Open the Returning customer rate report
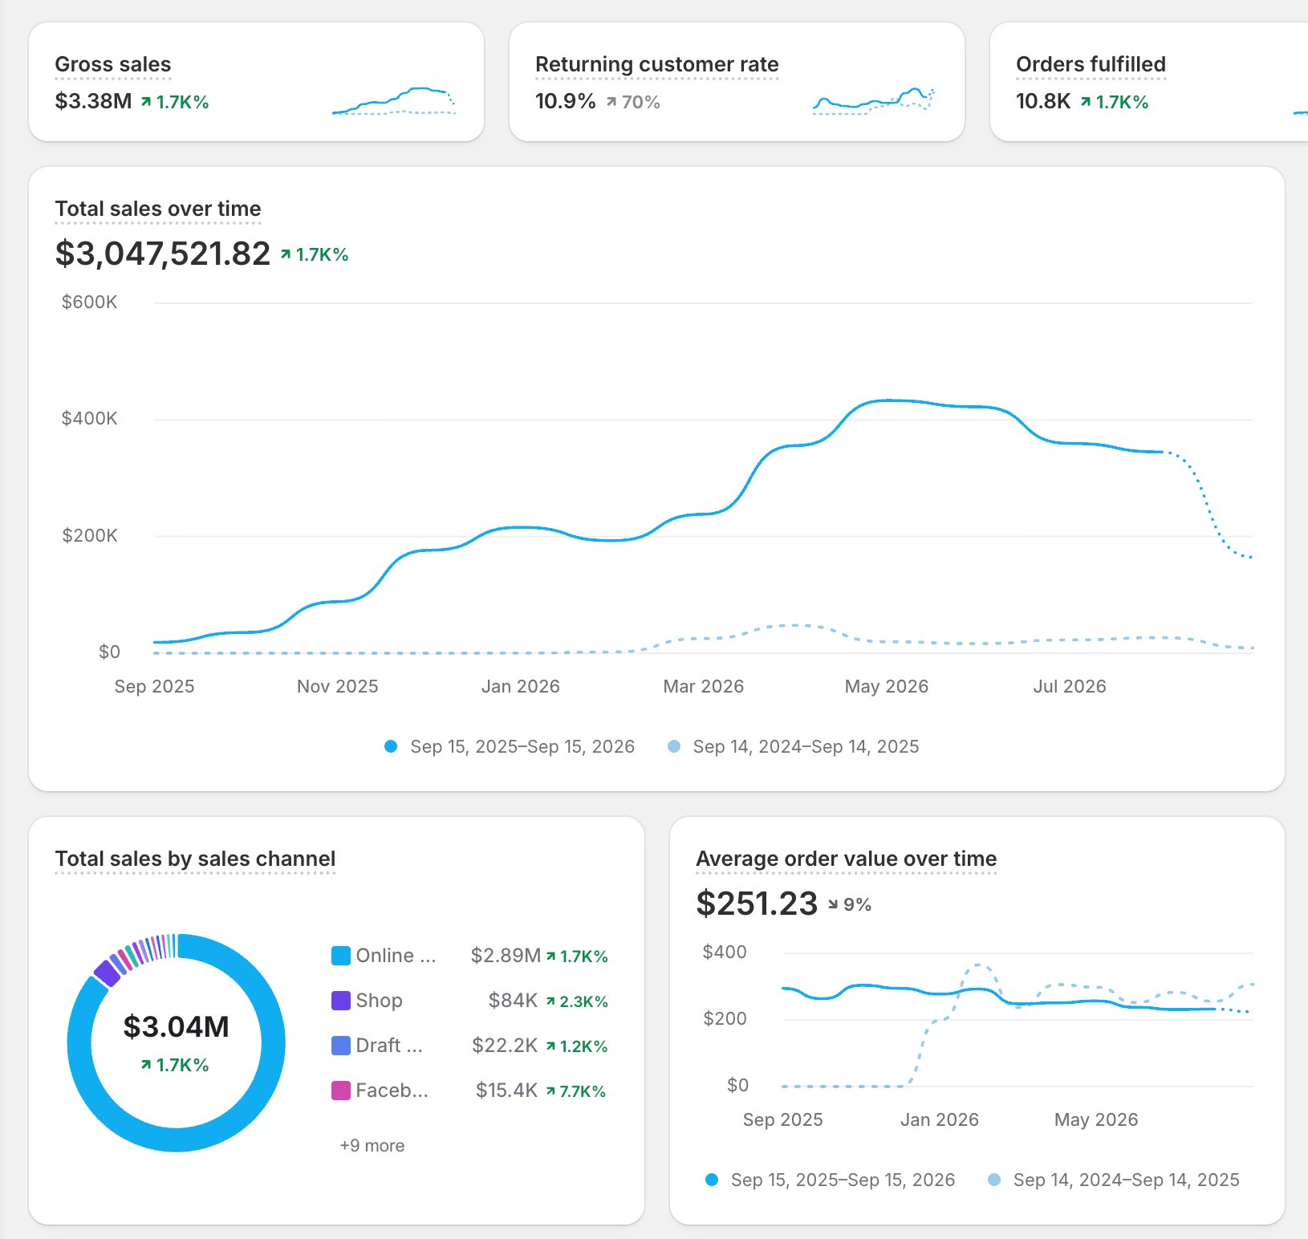Viewport: 1308px width, 1239px height. 656,64
